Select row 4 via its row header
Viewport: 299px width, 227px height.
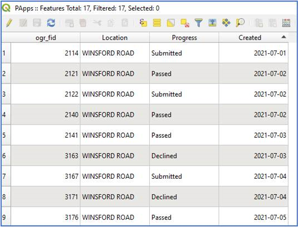pos(6,115)
